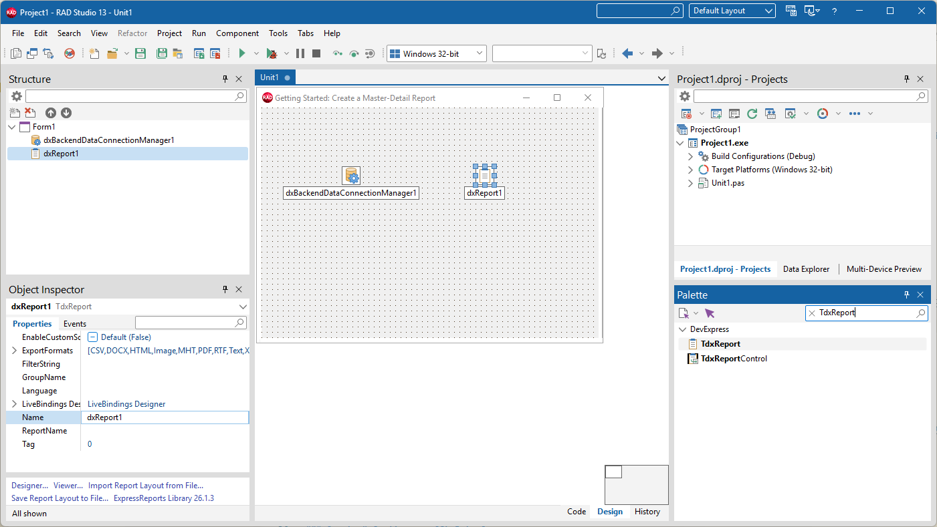This screenshot has height=527, width=937.
Task: Switch to the Events tab
Action: point(75,324)
